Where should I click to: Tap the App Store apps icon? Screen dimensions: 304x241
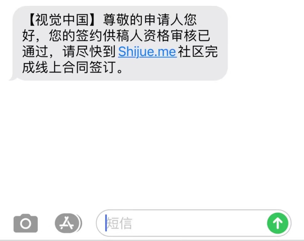click(x=67, y=223)
